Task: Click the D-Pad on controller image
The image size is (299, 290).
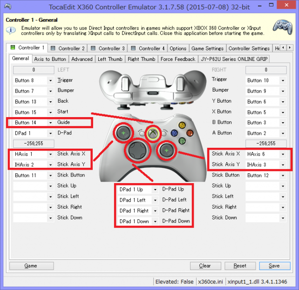Action: [137, 151]
